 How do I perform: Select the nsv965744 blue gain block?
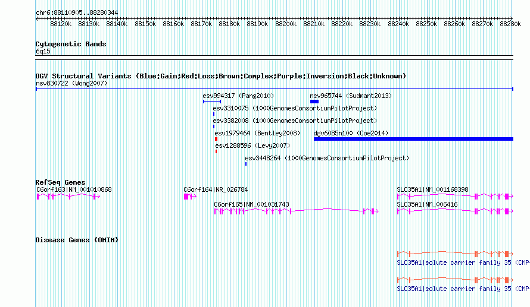314,102
